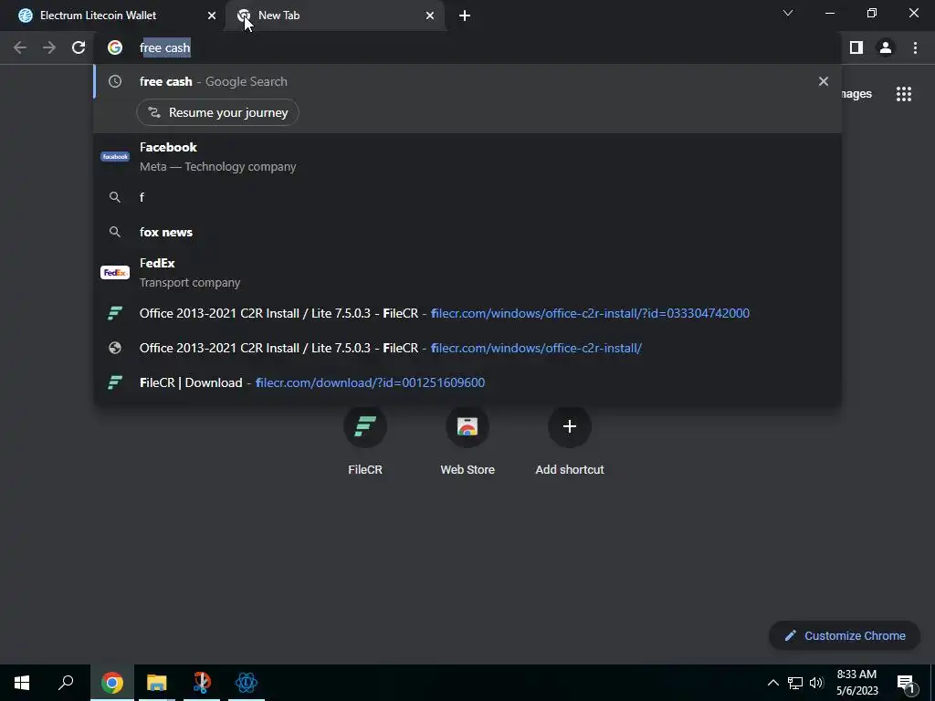Viewport: 935px width, 701px height.
Task: Go forward with the forward arrow
Action: (49, 47)
